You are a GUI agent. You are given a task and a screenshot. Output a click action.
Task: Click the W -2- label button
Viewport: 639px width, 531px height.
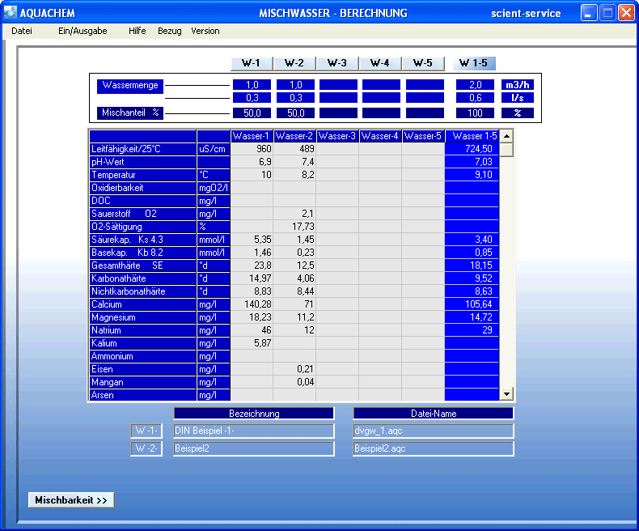pos(146,448)
